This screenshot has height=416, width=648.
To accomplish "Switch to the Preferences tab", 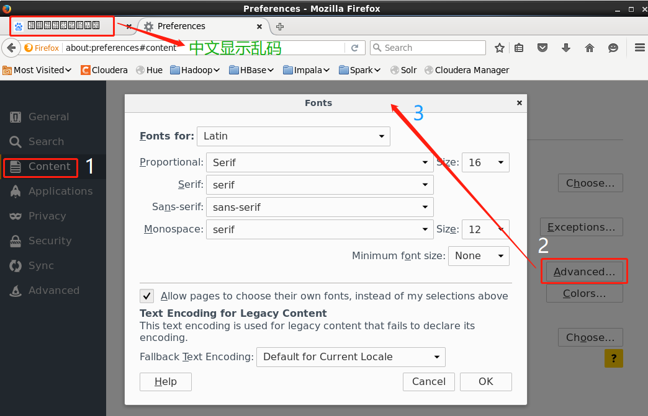I will coord(202,27).
